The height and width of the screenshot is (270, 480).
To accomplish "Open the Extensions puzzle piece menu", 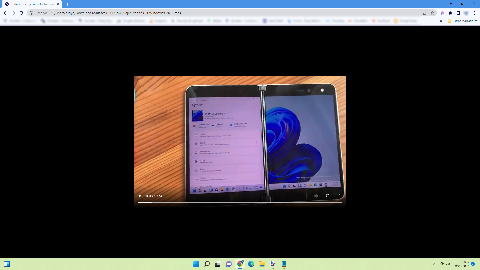I will point(450,13).
